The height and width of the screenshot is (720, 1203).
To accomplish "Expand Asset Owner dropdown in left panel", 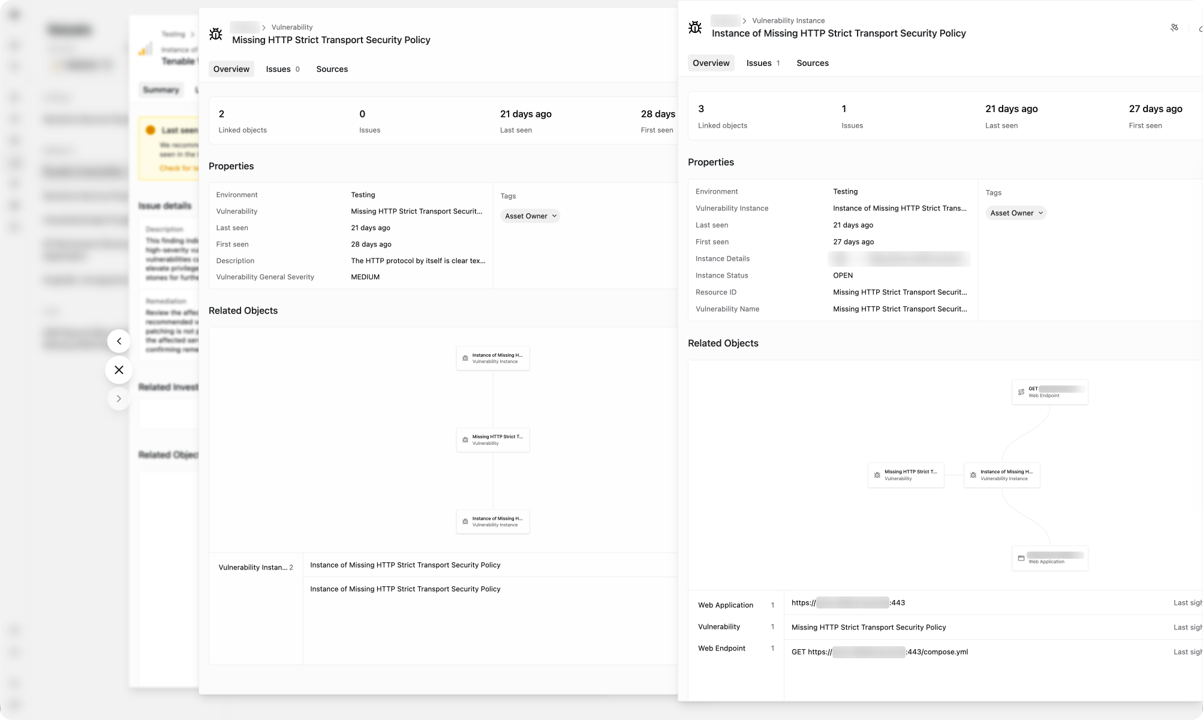I will pos(530,216).
